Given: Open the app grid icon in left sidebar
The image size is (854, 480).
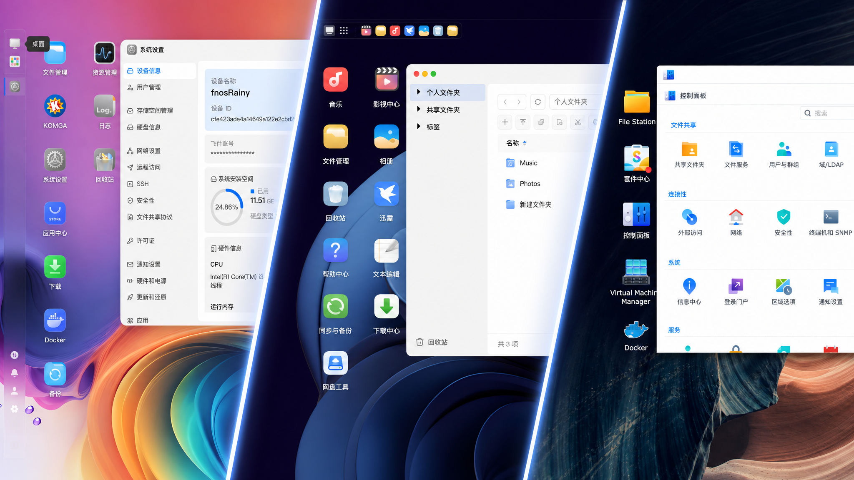Looking at the screenshot, I should click(x=15, y=62).
